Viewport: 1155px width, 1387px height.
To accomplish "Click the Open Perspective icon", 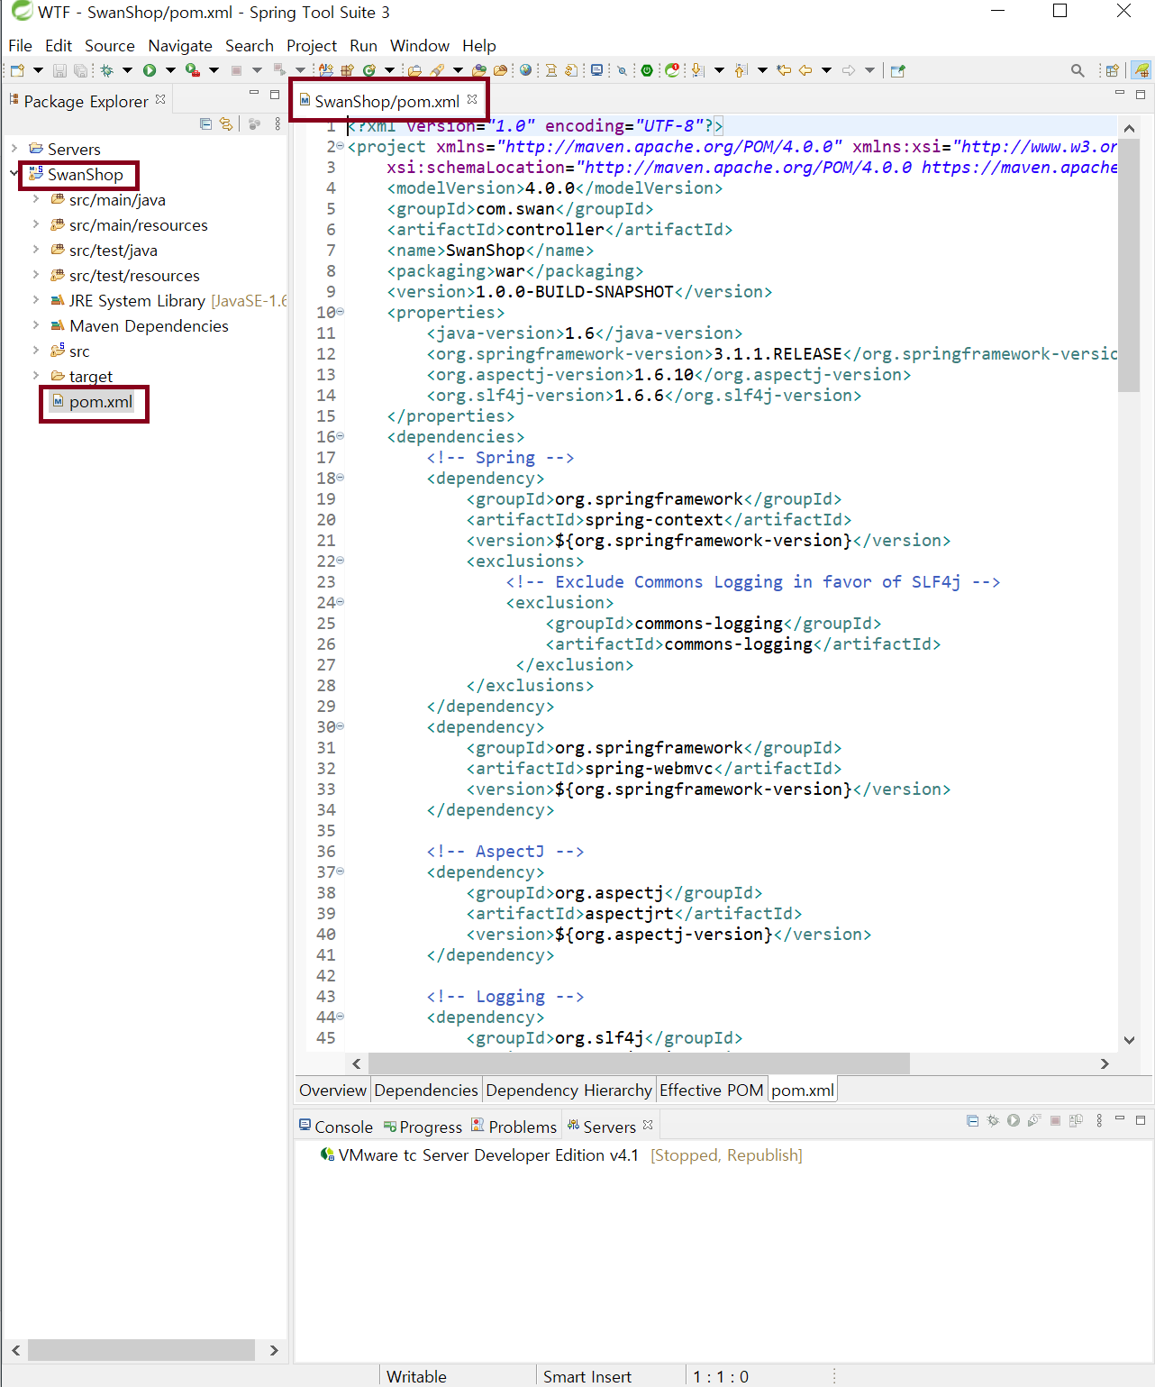I will coord(1113,70).
